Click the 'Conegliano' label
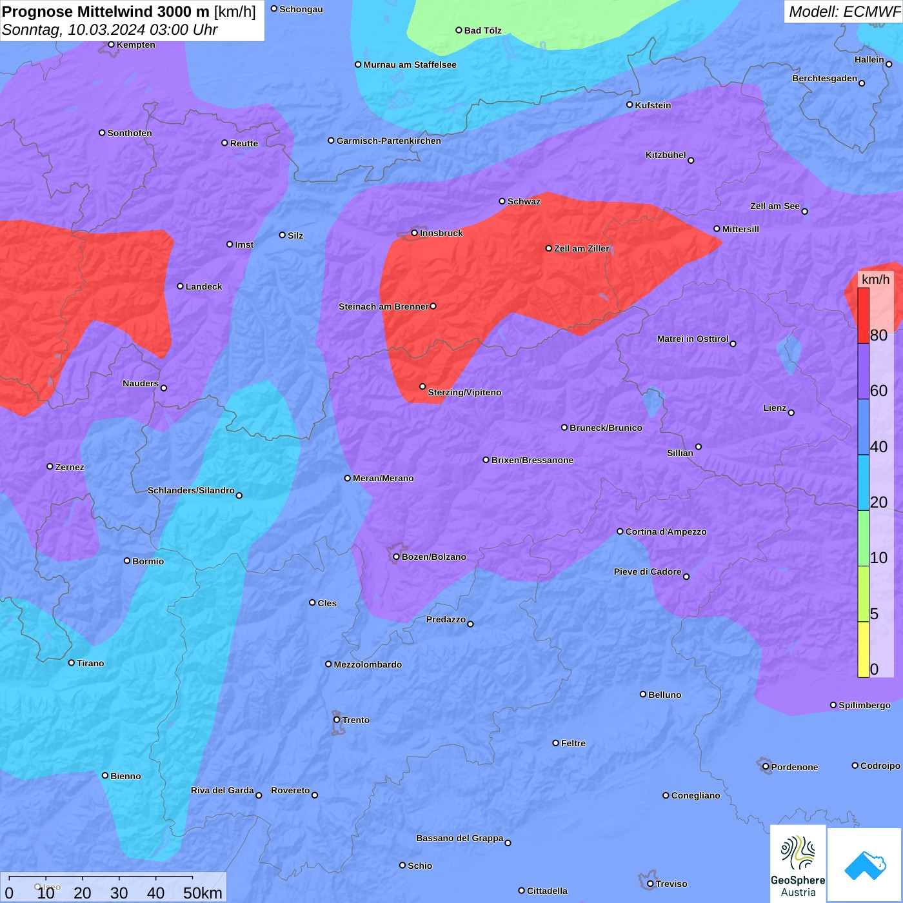Screen dimensions: 903x903 [x=696, y=795]
